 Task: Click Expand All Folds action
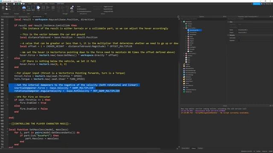coord(108,9)
